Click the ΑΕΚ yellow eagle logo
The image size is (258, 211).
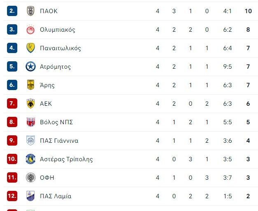coord(30,104)
